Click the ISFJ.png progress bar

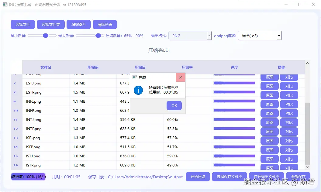234,138
